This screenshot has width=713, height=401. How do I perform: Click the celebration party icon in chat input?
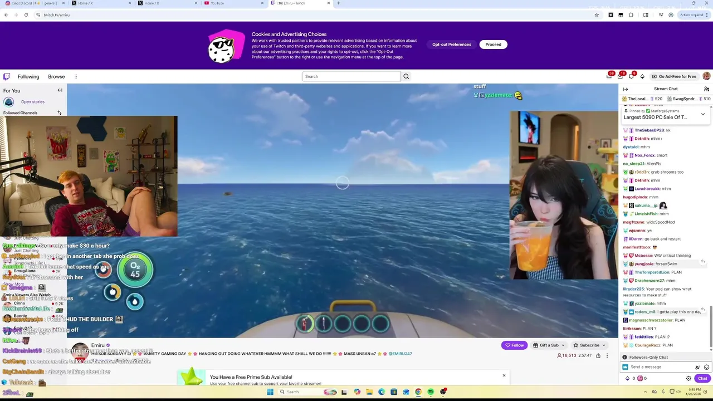click(697, 367)
